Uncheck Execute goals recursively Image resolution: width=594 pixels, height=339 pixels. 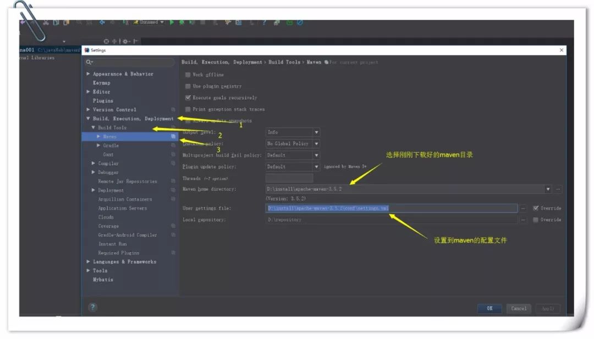188,98
